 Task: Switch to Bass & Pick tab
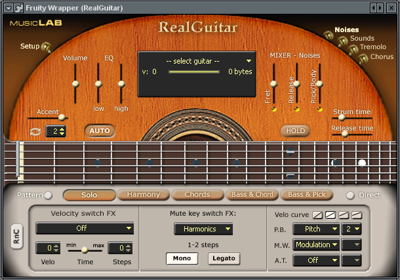tap(307, 195)
